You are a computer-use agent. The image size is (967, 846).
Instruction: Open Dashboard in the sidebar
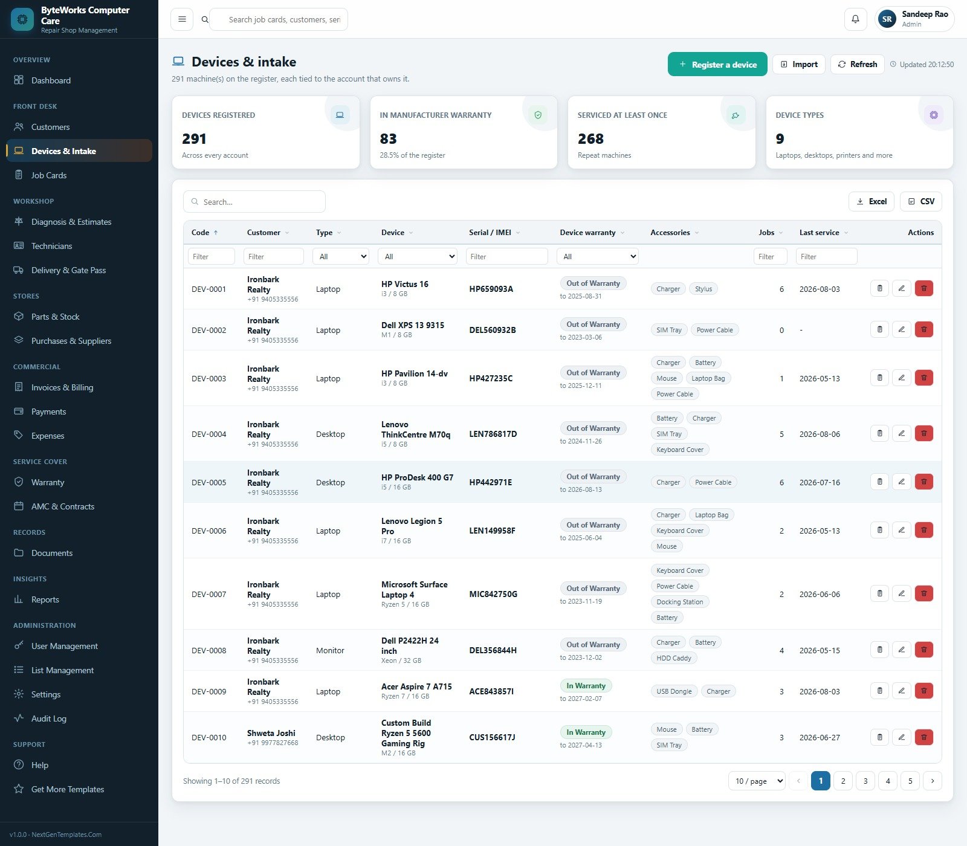click(79, 80)
